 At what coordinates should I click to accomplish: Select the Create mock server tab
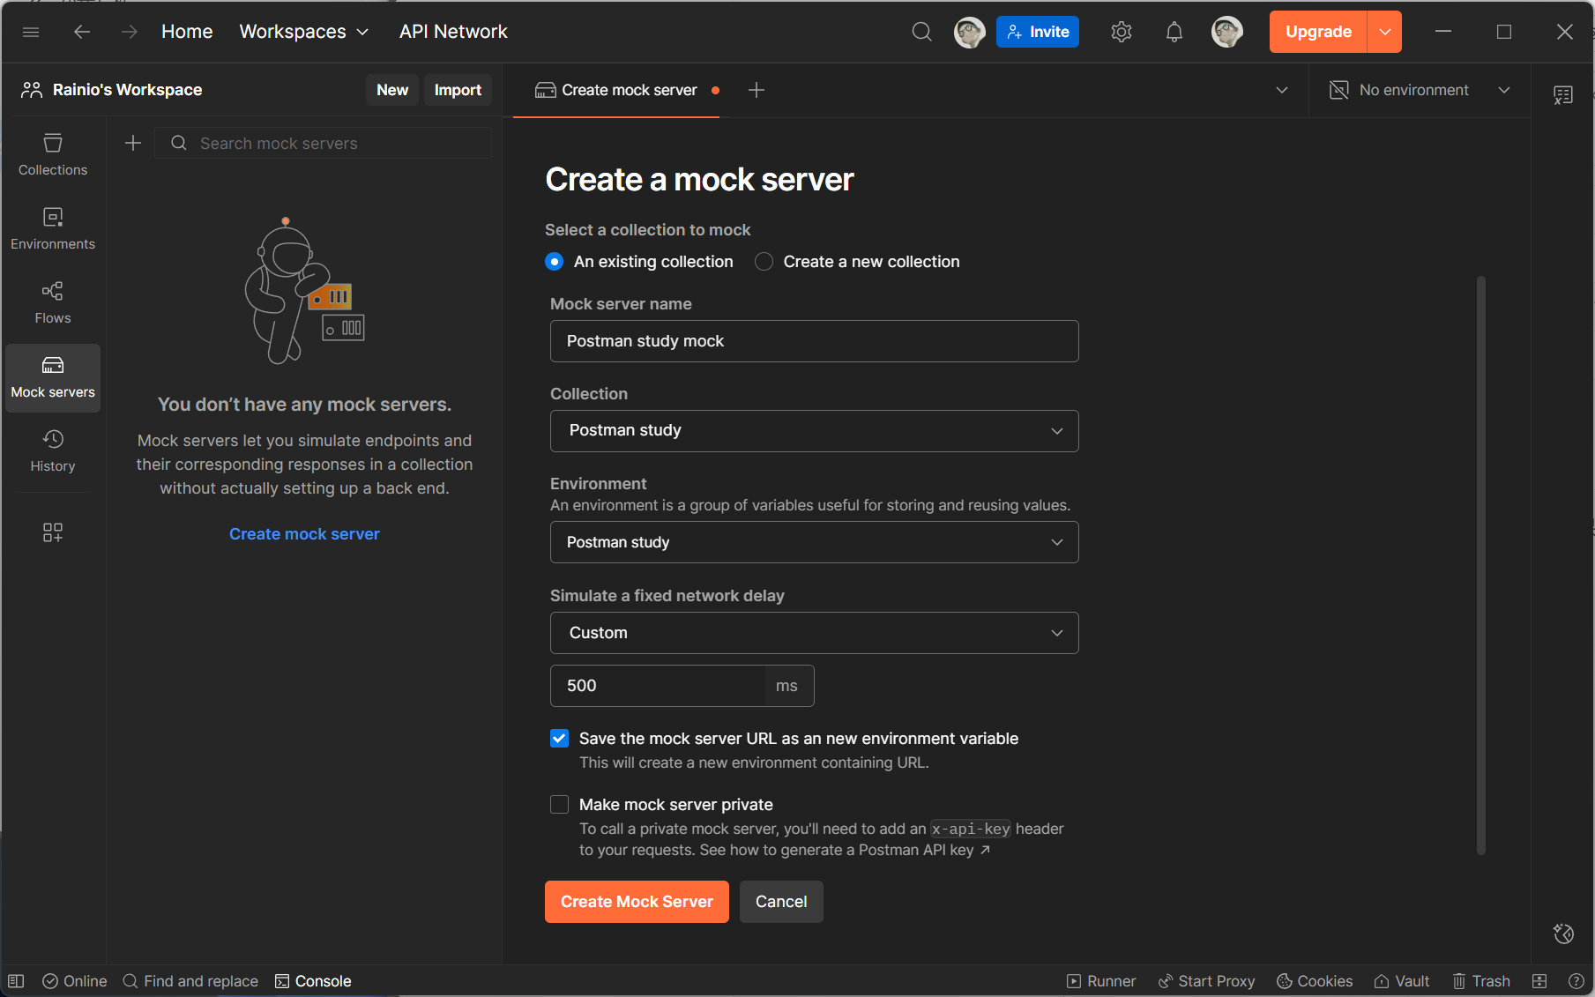pyautogui.click(x=616, y=90)
